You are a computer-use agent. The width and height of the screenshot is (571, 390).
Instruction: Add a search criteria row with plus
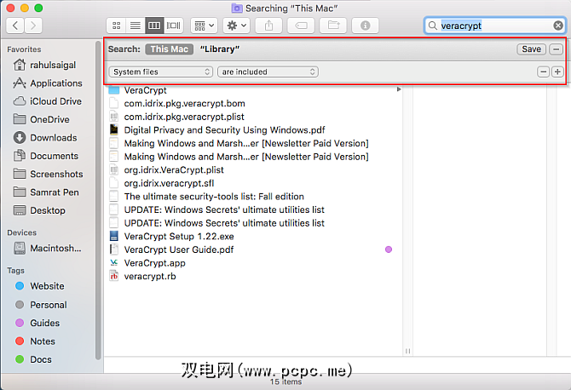557,72
